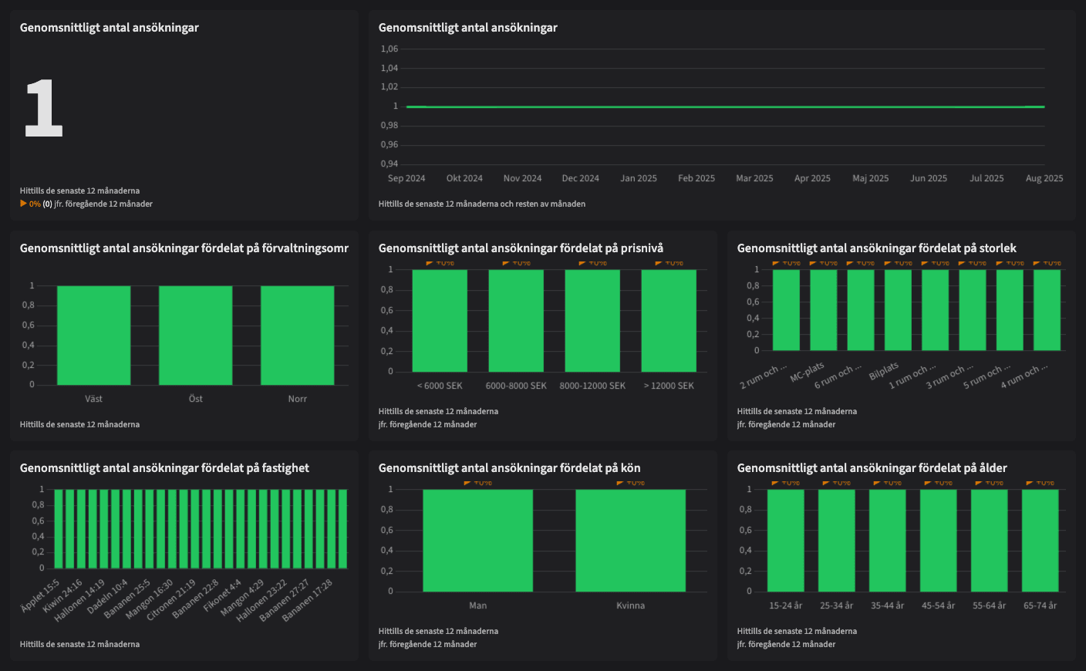Click the big number 1 KPI value
This screenshot has height=671, width=1086.
43,109
